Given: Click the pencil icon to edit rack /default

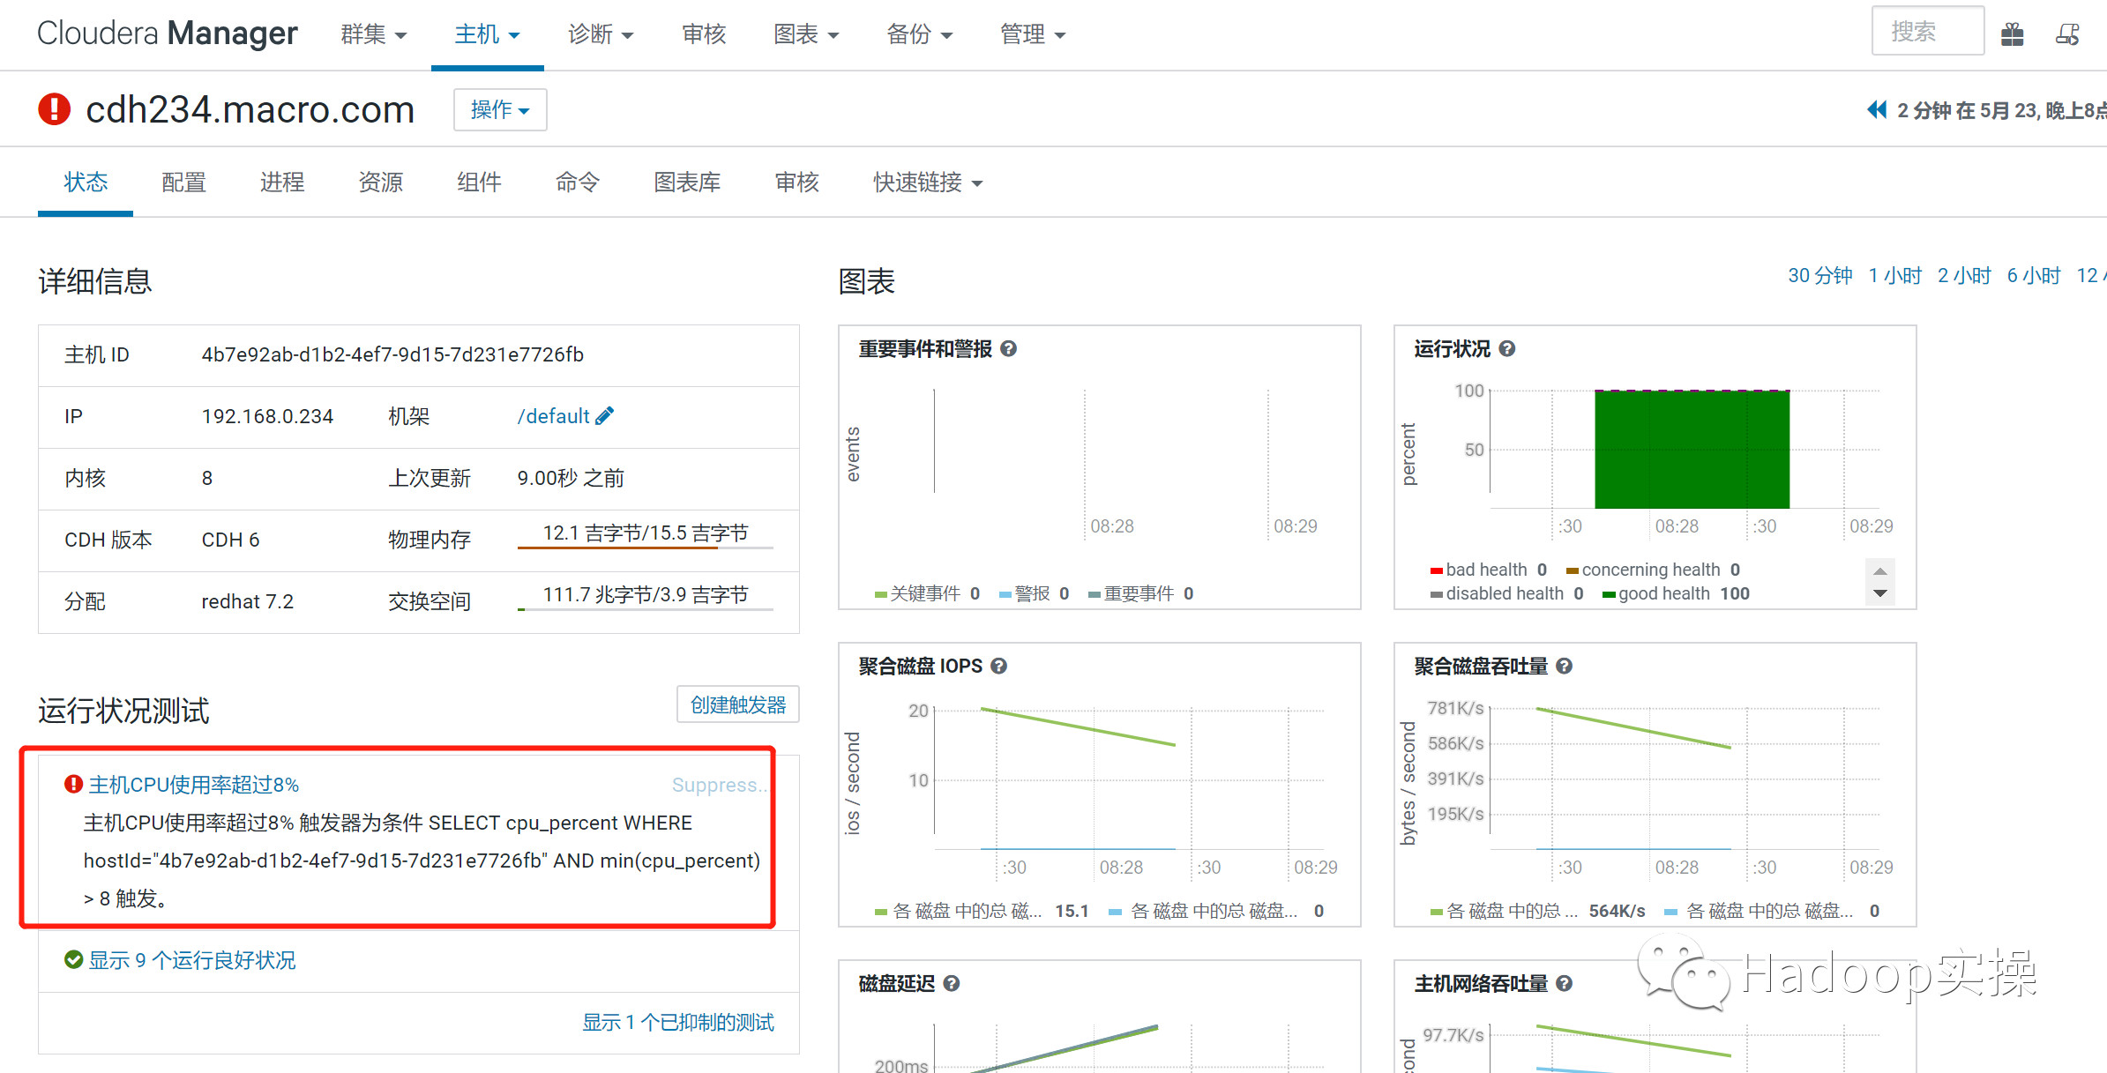Looking at the screenshot, I should coord(605,415).
